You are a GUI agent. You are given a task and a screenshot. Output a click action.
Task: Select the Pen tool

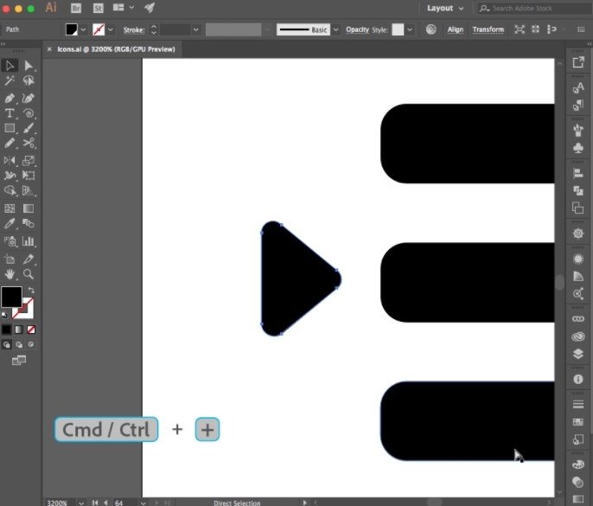pos(10,99)
